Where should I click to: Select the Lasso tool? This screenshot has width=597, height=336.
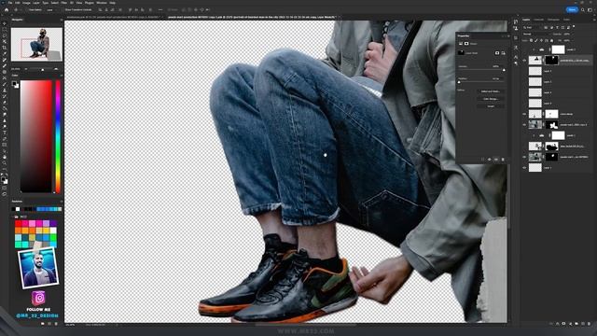click(5, 35)
